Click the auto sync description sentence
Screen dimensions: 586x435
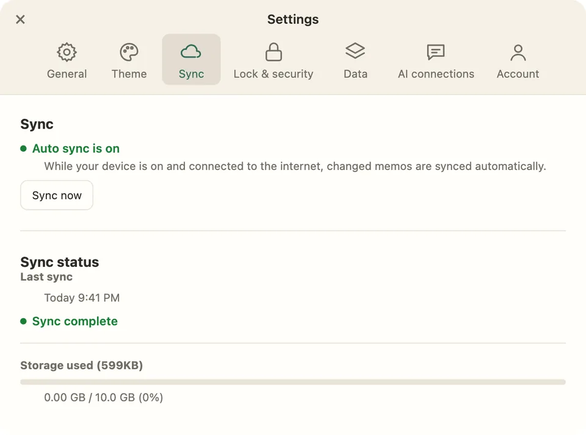click(x=295, y=166)
